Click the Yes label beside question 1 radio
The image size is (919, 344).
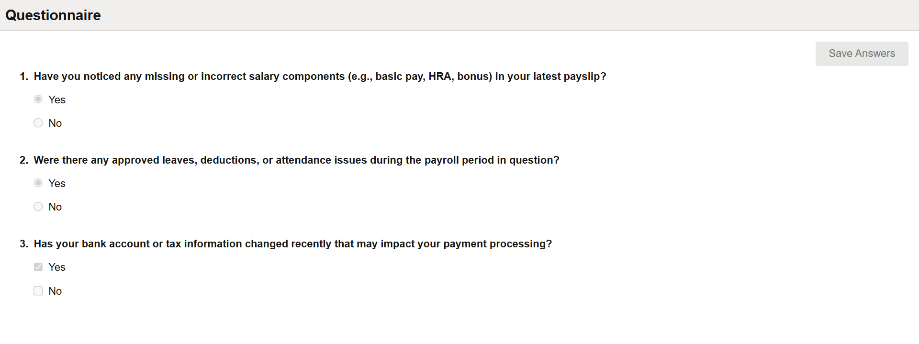(x=57, y=100)
